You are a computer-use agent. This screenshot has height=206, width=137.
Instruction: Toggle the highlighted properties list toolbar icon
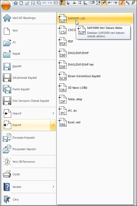click(x=63, y=3)
